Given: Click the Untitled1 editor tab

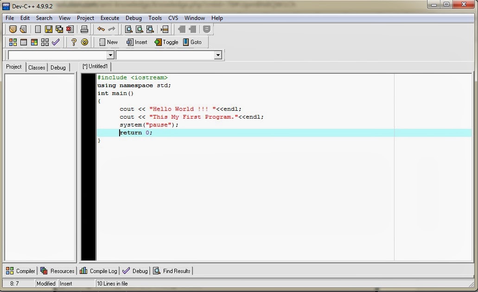Looking at the screenshot, I should 95,66.
